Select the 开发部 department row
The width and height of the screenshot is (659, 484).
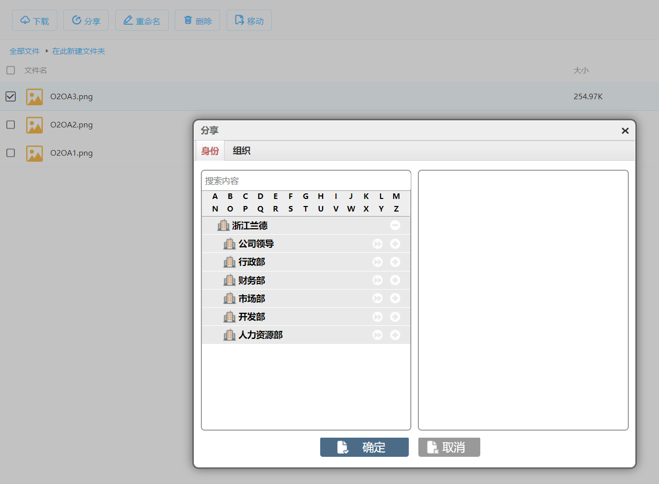(306, 317)
